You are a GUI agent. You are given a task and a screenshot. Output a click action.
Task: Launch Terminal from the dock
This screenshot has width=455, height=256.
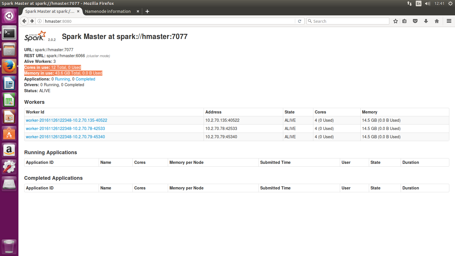[9, 33]
